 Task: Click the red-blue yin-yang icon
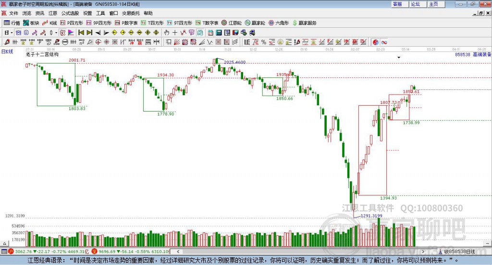pyautogui.click(x=376, y=42)
